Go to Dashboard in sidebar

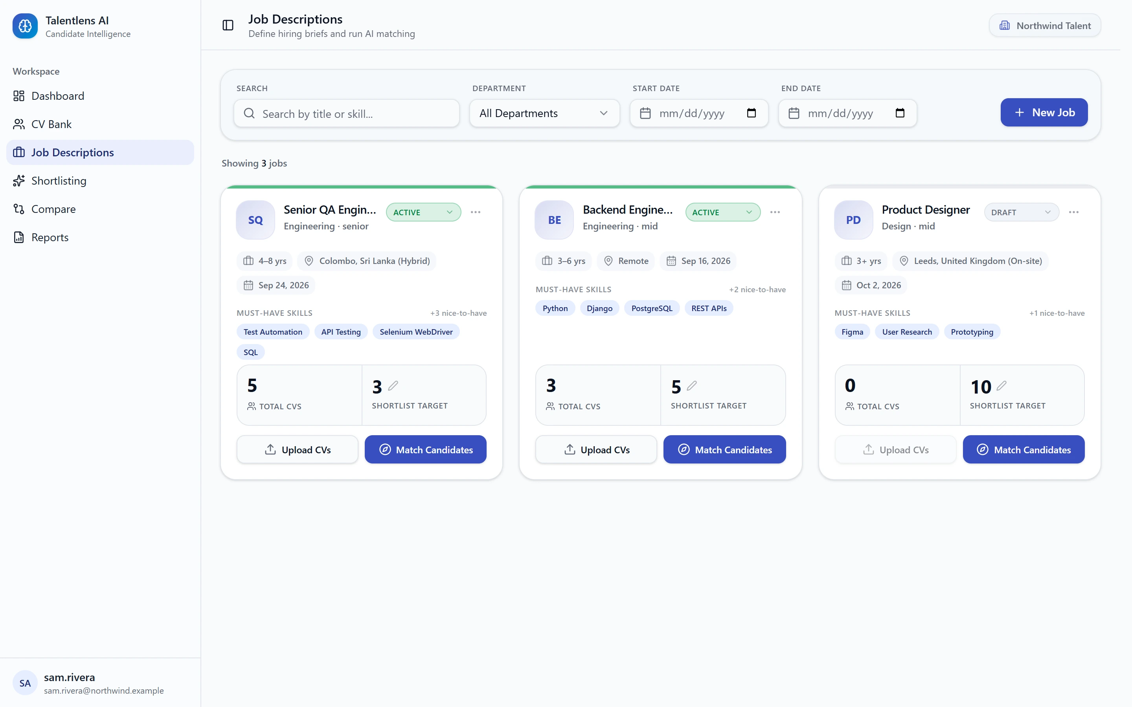click(100, 96)
